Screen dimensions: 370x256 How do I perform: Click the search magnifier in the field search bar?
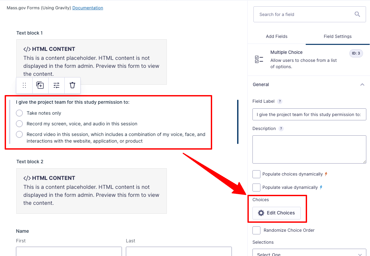click(357, 14)
